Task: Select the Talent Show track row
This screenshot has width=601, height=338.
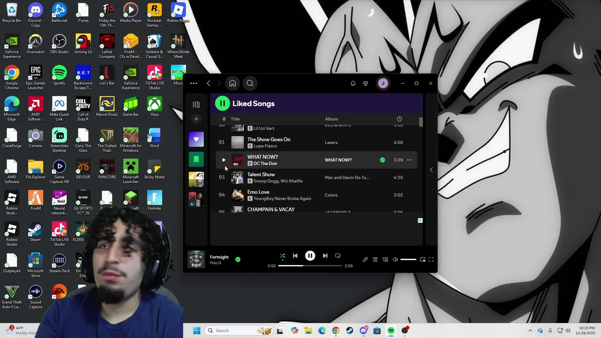Action: tap(316, 177)
